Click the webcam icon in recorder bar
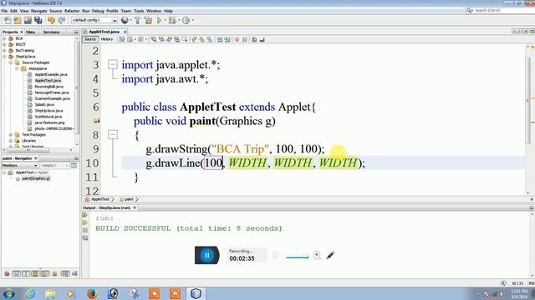The image size is (535, 300). tap(317, 255)
